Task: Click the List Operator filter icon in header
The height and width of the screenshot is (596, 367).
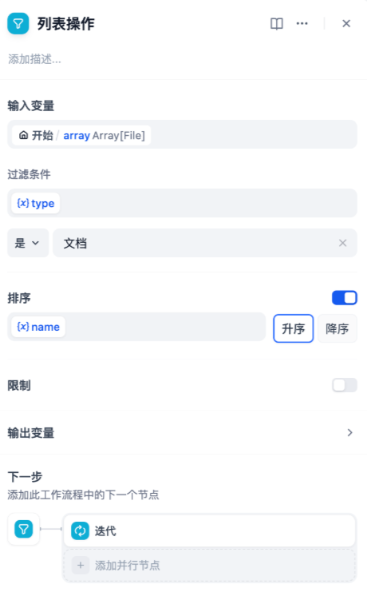Action: click(x=18, y=23)
